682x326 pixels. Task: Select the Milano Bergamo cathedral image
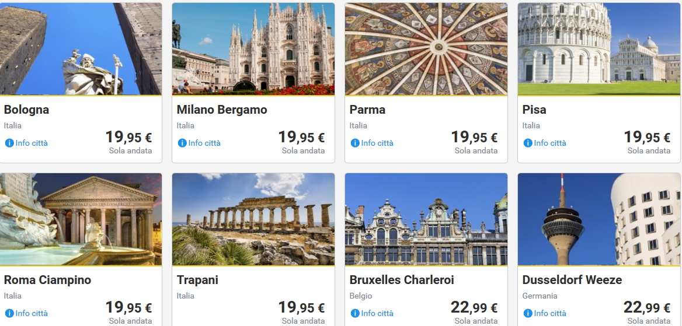tap(253, 49)
